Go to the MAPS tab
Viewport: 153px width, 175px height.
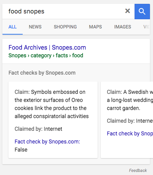pos(95,27)
